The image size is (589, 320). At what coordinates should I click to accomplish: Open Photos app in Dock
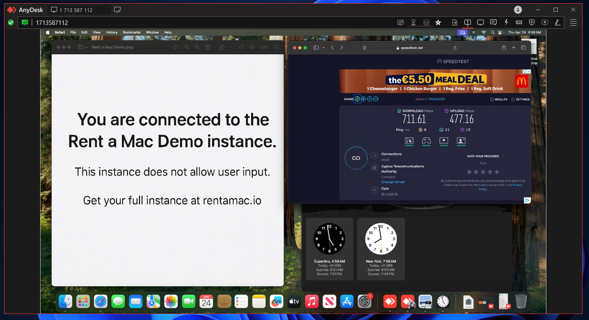(x=171, y=301)
